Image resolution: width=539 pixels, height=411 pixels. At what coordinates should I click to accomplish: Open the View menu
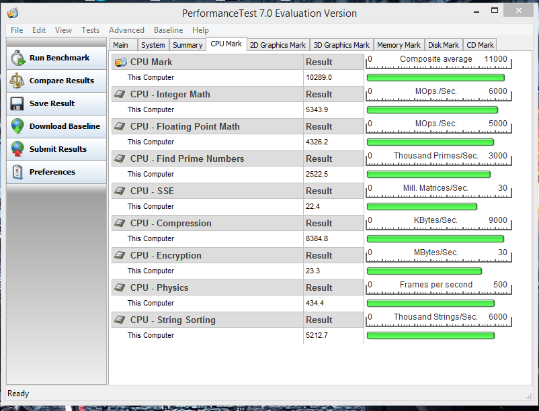(x=63, y=30)
